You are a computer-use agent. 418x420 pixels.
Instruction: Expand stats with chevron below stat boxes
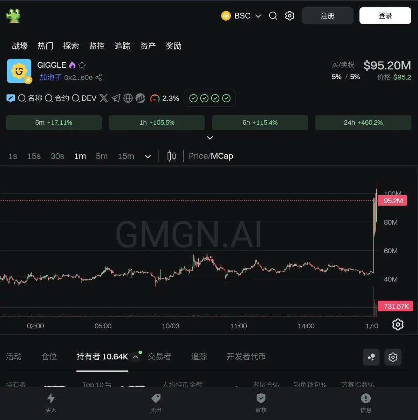(210, 138)
